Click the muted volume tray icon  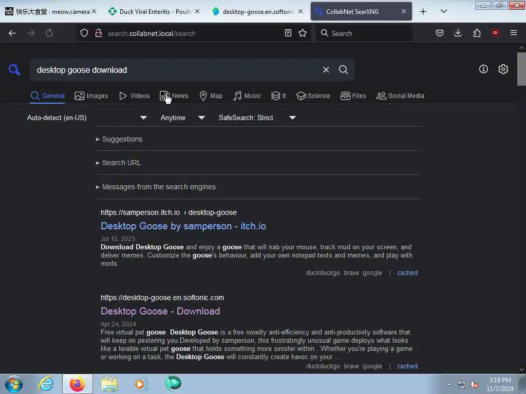(x=474, y=385)
